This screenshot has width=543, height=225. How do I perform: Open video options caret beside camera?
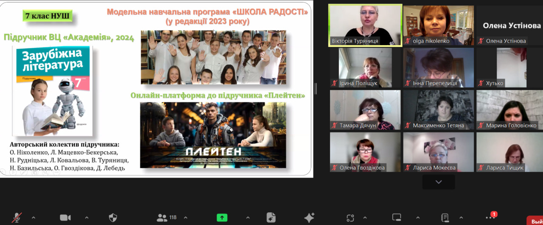(87, 218)
